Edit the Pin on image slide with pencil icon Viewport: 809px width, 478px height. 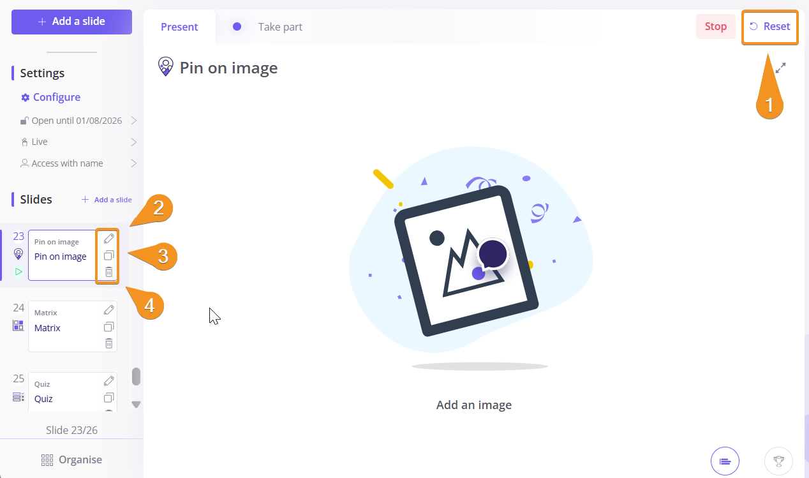[x=109, y=239]
